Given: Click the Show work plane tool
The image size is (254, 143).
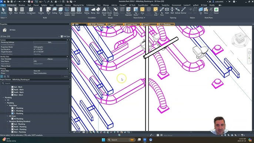Looking at the screenshot, I should 206,11.
